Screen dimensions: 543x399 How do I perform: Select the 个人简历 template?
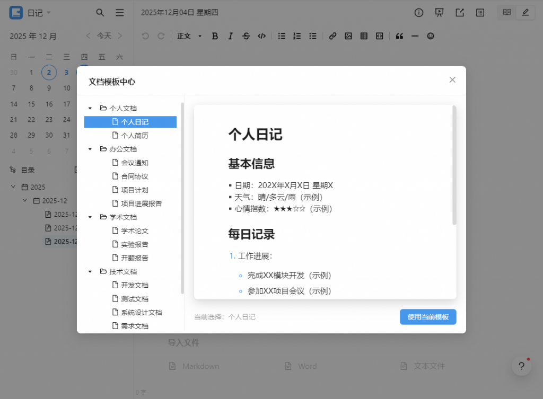coord(134,136)
